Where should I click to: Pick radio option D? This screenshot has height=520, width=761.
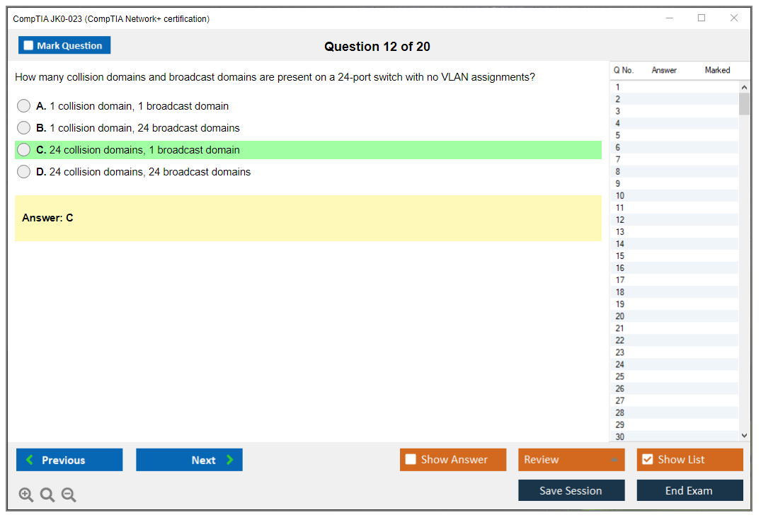24,172
